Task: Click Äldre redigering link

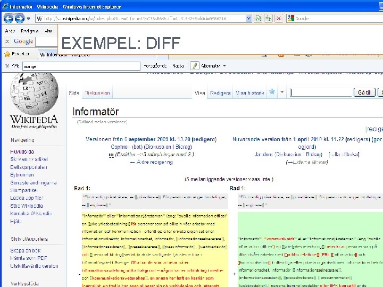Action: click(x=151, y=162)
